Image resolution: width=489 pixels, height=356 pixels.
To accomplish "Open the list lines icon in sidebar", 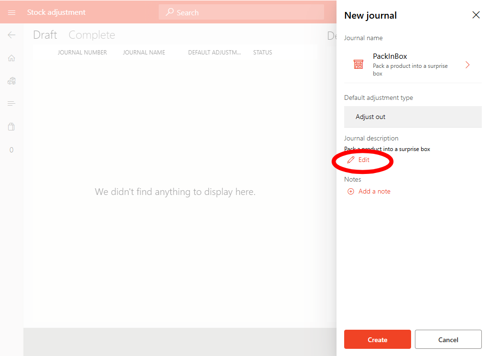I will pyautogui.click(x=11, y=104).
